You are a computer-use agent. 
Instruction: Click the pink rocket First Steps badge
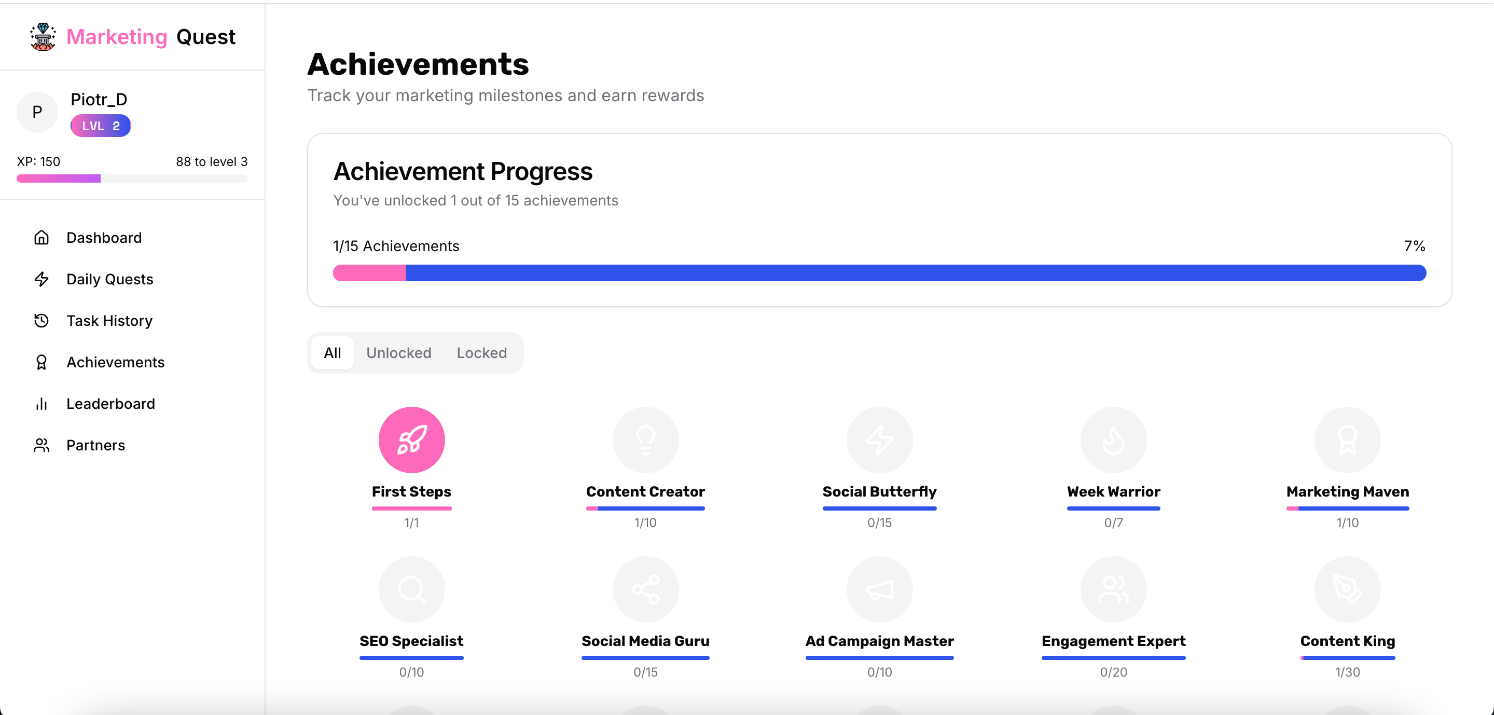(411, 439)
